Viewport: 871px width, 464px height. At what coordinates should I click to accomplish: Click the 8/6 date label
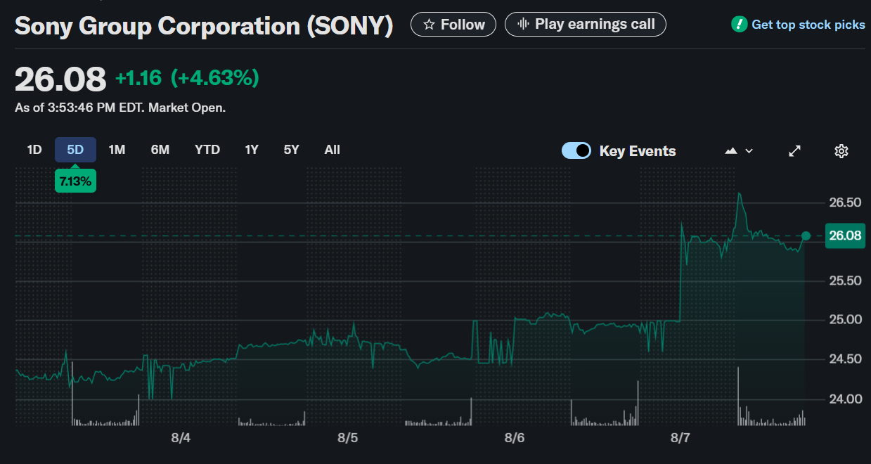click(x=514, y=438)
